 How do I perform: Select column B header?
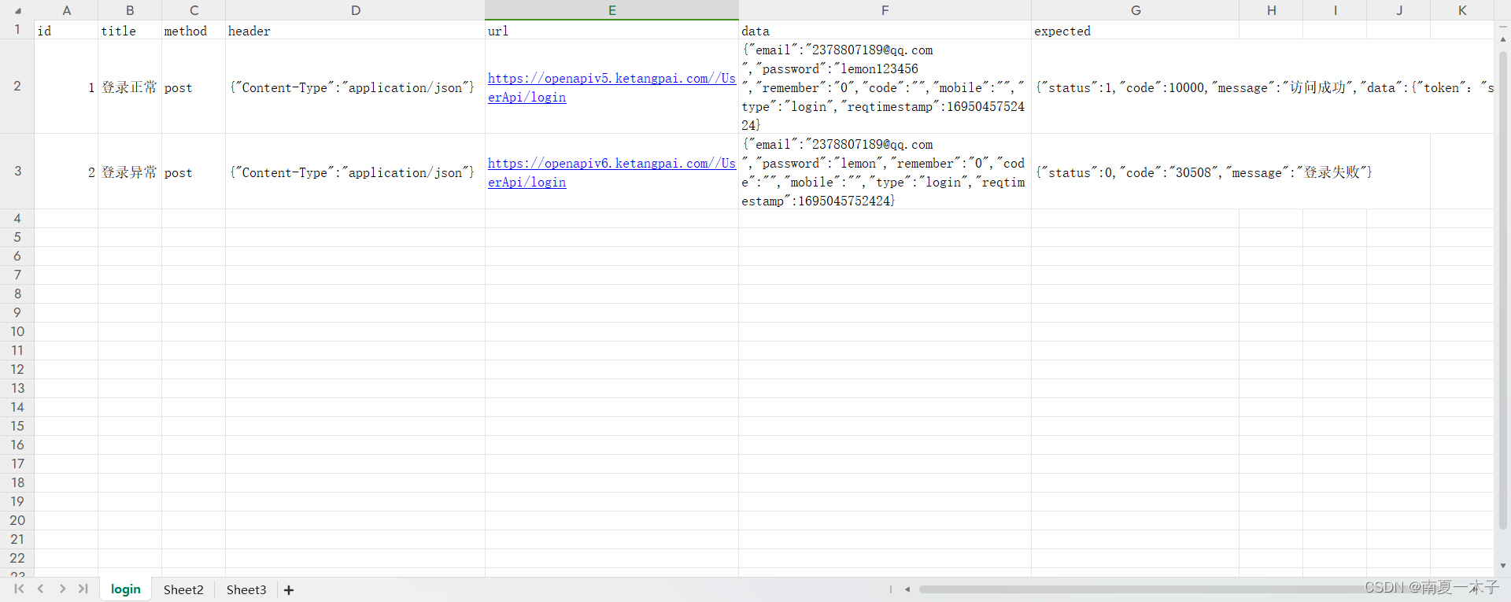(130, 10)
